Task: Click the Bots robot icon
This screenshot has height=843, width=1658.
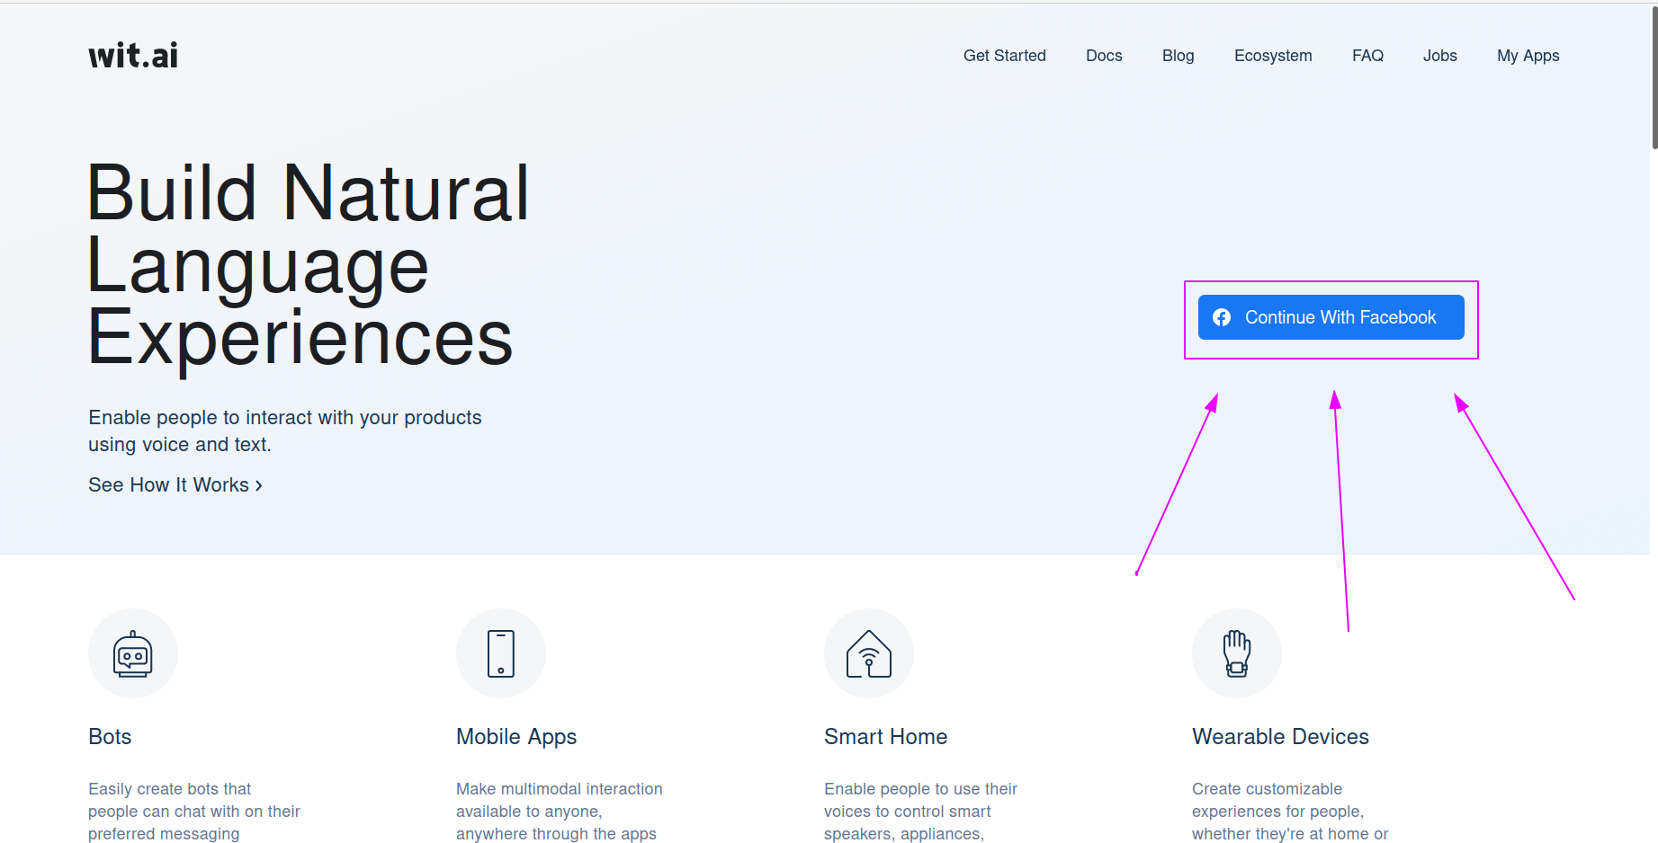Action: tap(133, 653)
